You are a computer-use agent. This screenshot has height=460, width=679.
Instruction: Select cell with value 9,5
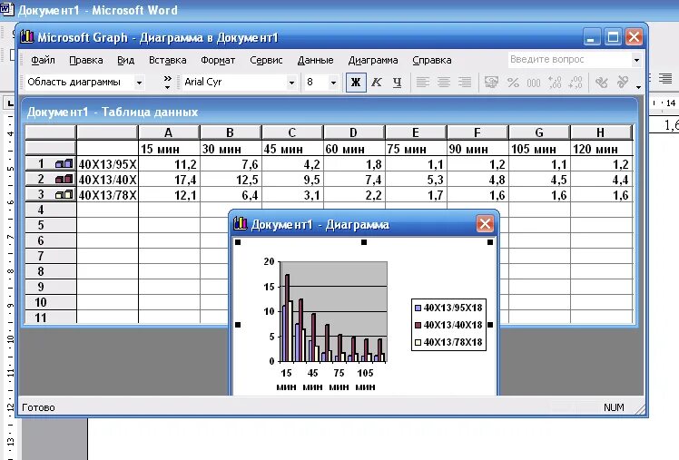(x=292, y=179)
